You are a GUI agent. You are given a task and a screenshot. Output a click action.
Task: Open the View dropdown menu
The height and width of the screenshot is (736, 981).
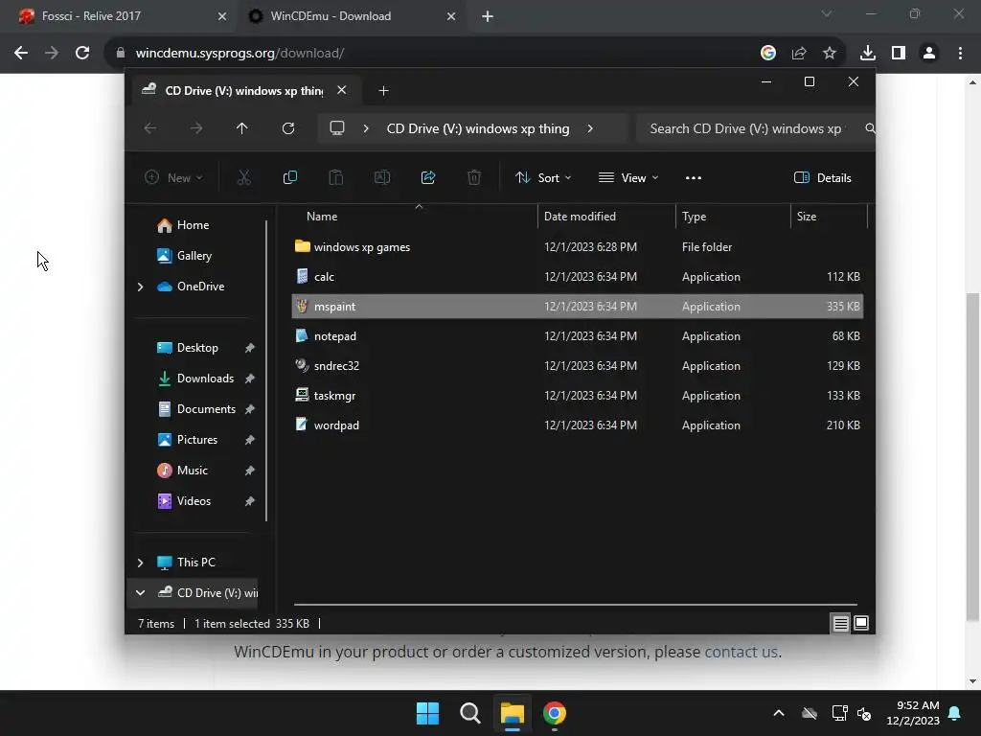pyautogui.click(x=628, y=177)
